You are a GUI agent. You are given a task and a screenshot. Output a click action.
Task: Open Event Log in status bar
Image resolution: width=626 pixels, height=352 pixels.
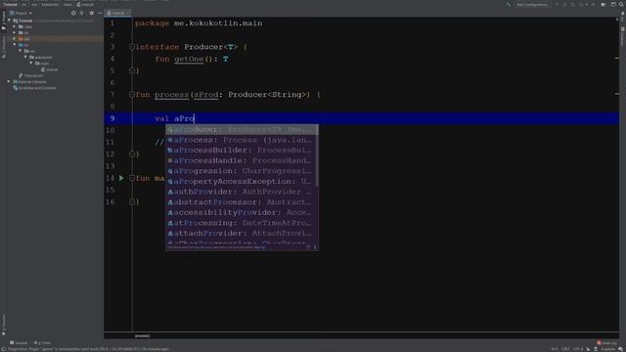(x=606, y=342)
